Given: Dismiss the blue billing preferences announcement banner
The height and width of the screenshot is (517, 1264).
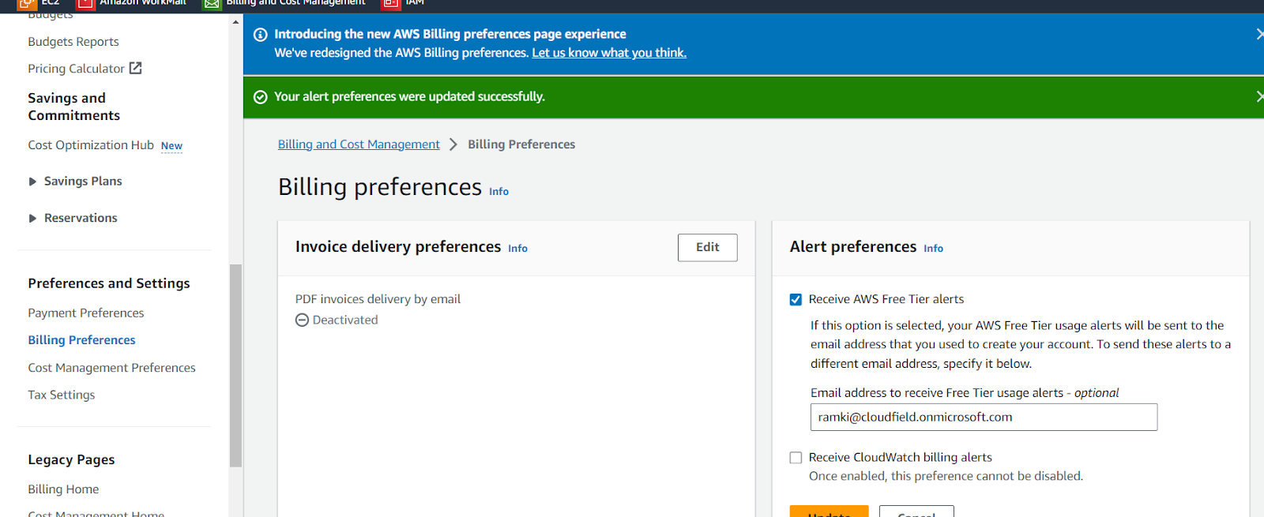Looking at the screenshot, I should [1258, 34].
